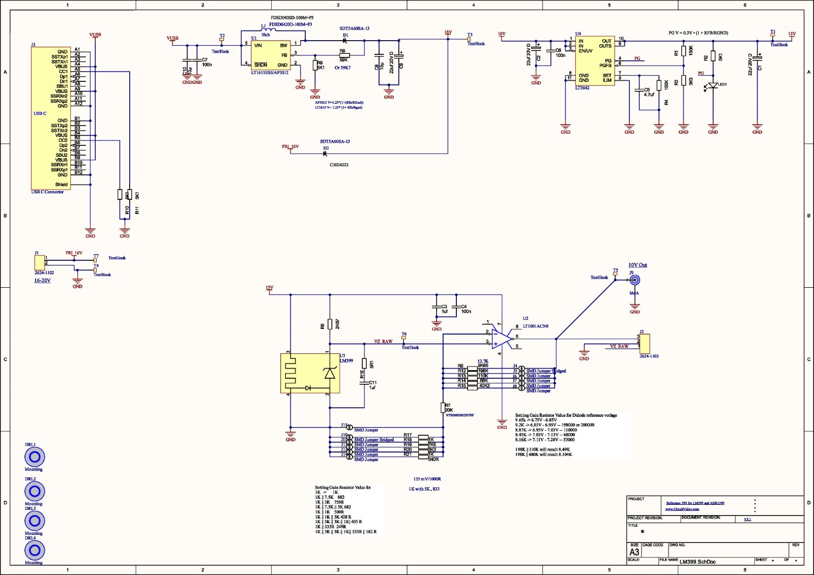Viewport: 814px width, 575px height.
Task: Select the J15 SMD jumper symbol
Action: point(350,427)
